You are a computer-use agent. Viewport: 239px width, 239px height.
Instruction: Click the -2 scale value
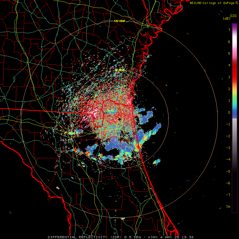point(228,136)
